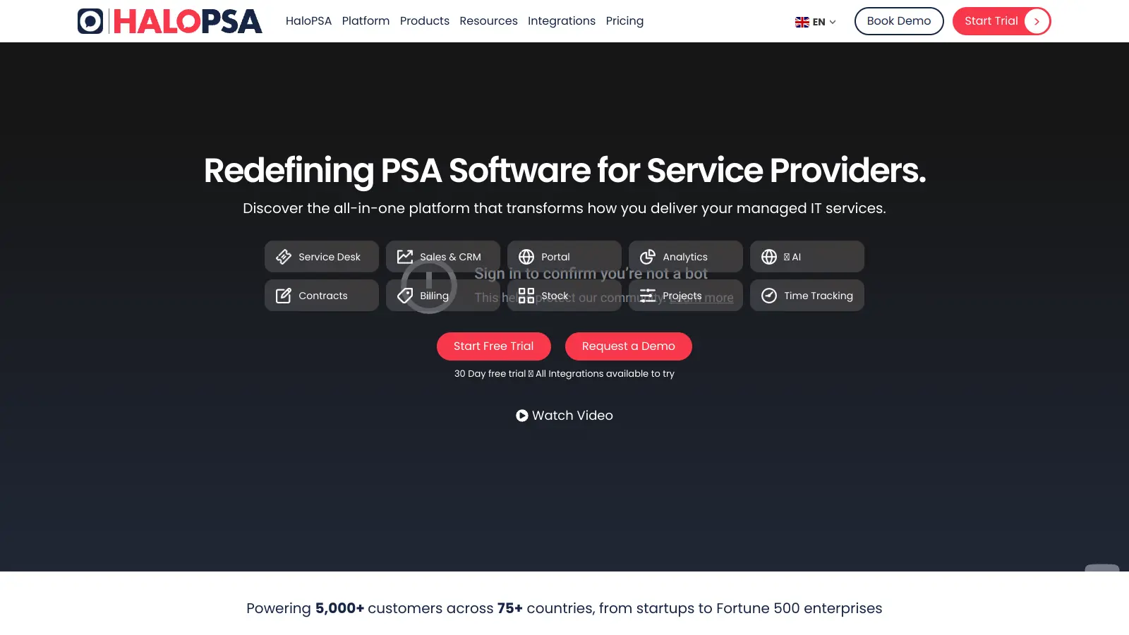Click the Start Free Trial button

tap(493, 346)
